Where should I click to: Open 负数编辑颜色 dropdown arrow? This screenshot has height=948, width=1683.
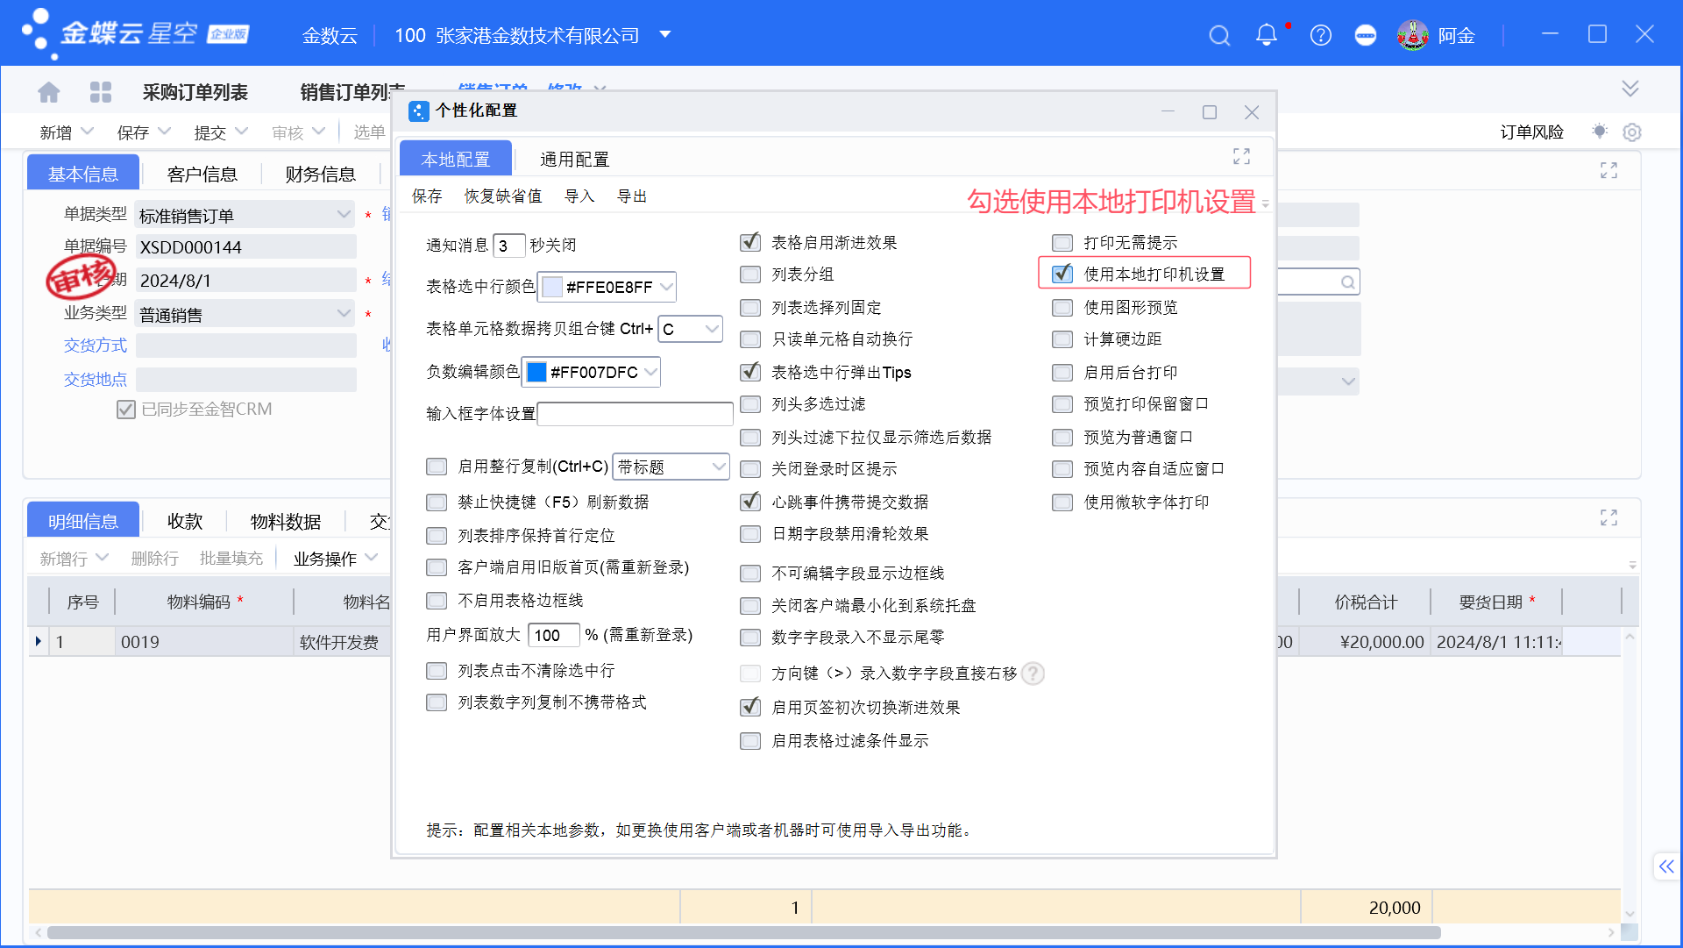650,372
